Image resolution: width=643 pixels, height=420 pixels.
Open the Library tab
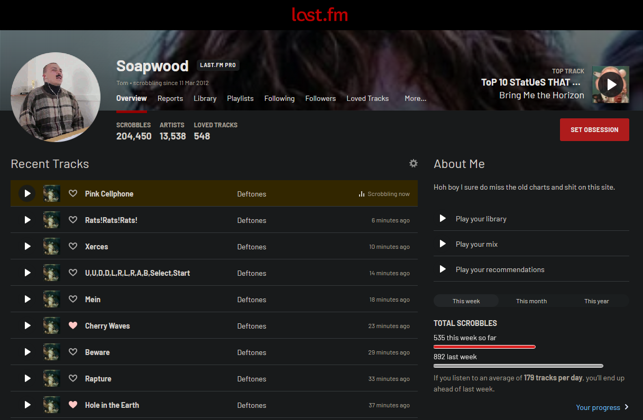point(205,98)
